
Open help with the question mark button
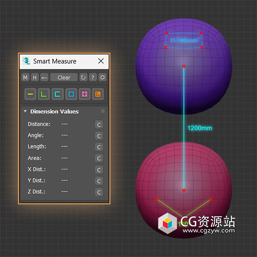93,78
